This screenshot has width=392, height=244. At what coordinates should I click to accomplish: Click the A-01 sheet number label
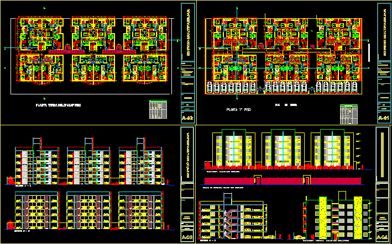pos(383,118)
